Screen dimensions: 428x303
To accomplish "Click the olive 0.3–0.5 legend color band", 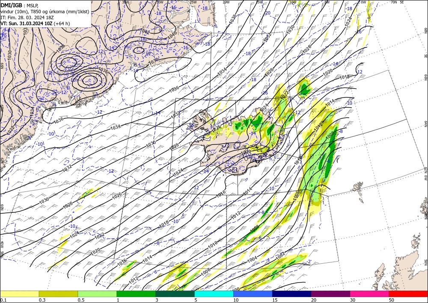I will pyautogui.click(x=58, y=294).
